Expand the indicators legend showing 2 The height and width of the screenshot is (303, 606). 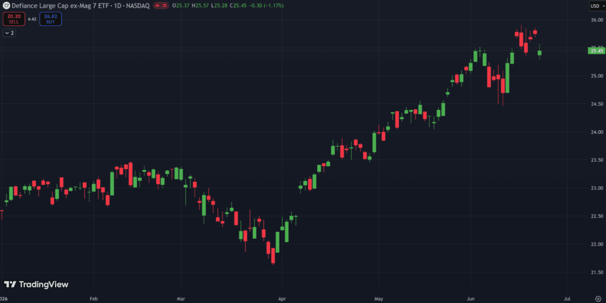pos(9,33)
